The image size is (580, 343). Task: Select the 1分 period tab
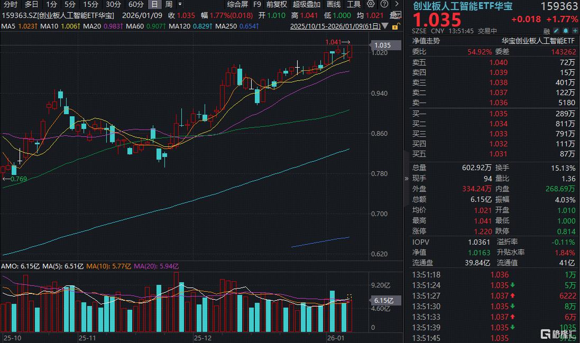click(51, 4)
